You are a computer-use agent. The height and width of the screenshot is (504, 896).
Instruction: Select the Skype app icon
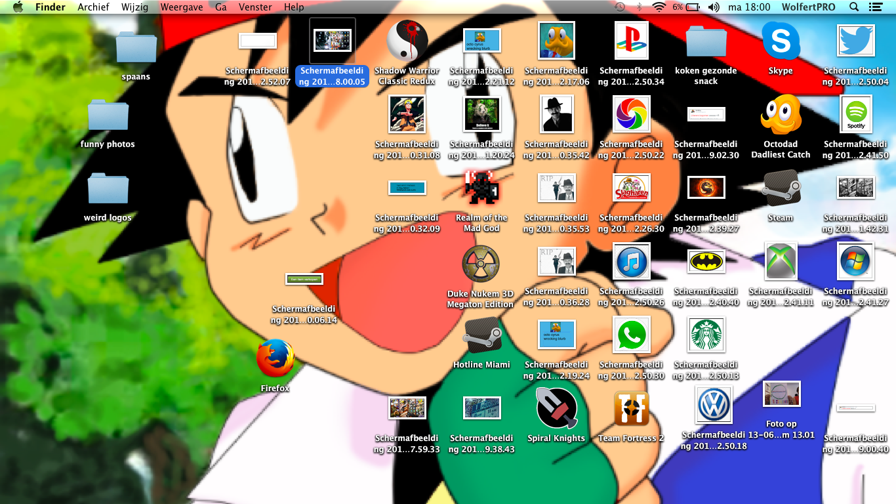click(x=781, y=41)
